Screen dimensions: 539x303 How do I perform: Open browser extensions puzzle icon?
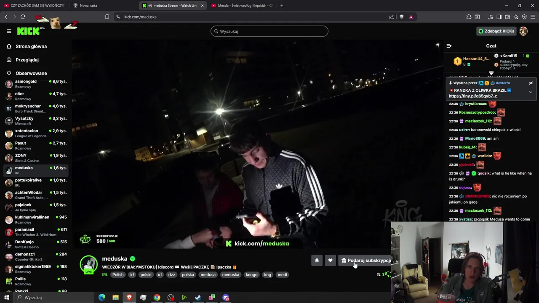469,17
